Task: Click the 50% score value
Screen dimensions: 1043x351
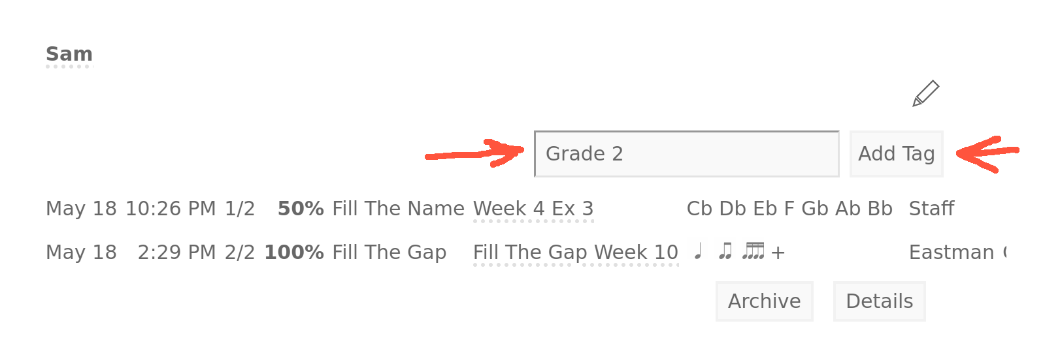Action: pos(301,209)
